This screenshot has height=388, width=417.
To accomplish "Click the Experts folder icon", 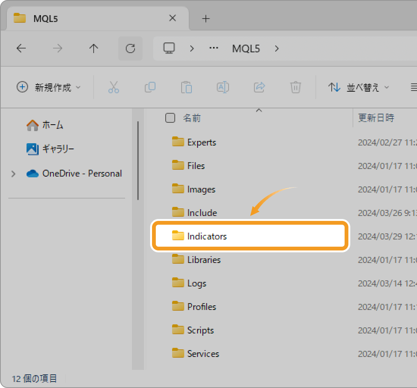I will coord(178,141).
